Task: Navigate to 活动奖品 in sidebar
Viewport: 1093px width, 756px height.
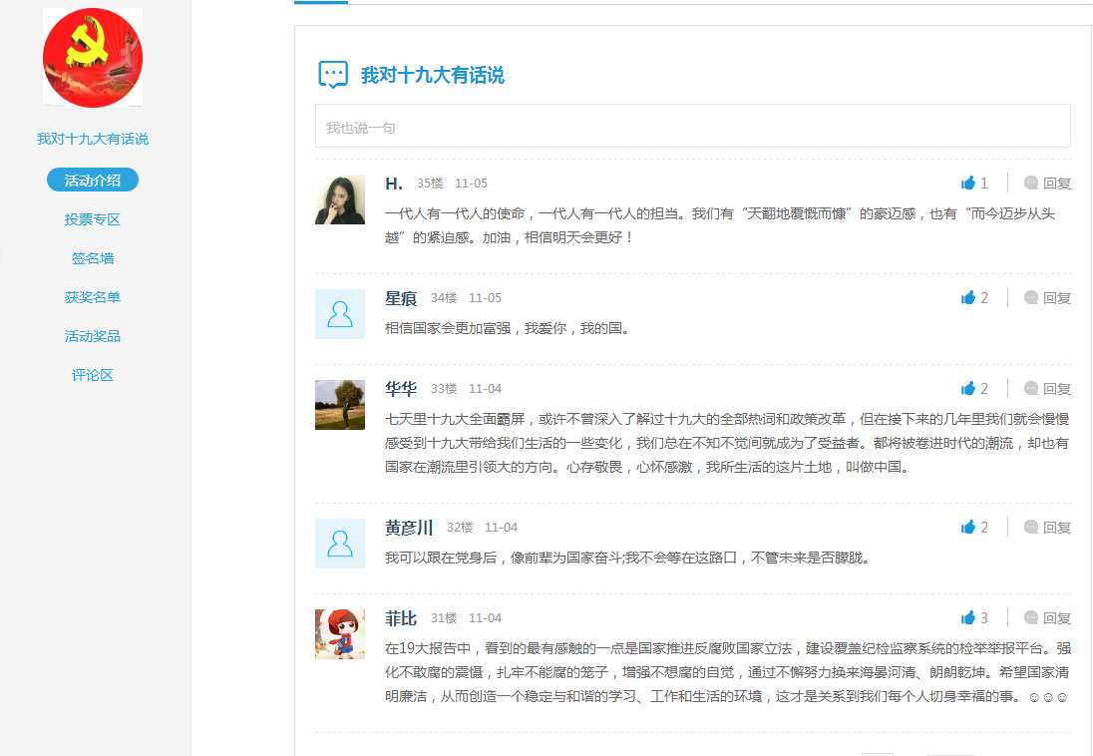Action: [x=93, y=336]
